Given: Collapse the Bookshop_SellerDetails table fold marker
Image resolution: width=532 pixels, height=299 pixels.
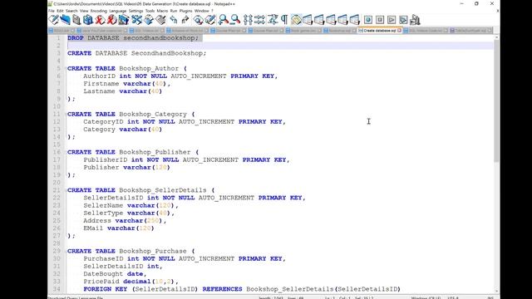Looking at the screenshot, I should coord(65,190).
